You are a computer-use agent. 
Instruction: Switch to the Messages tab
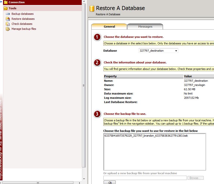click(x=145, y=27)
